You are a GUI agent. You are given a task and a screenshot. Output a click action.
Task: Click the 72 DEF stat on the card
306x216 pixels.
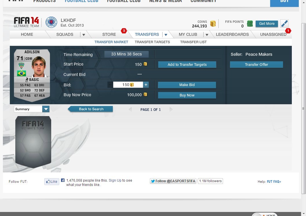pos(39,90)
